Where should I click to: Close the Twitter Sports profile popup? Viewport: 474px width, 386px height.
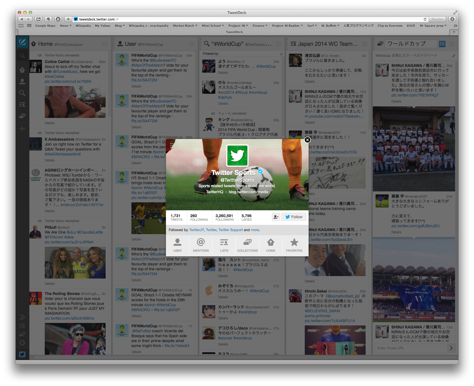point(307,140)
